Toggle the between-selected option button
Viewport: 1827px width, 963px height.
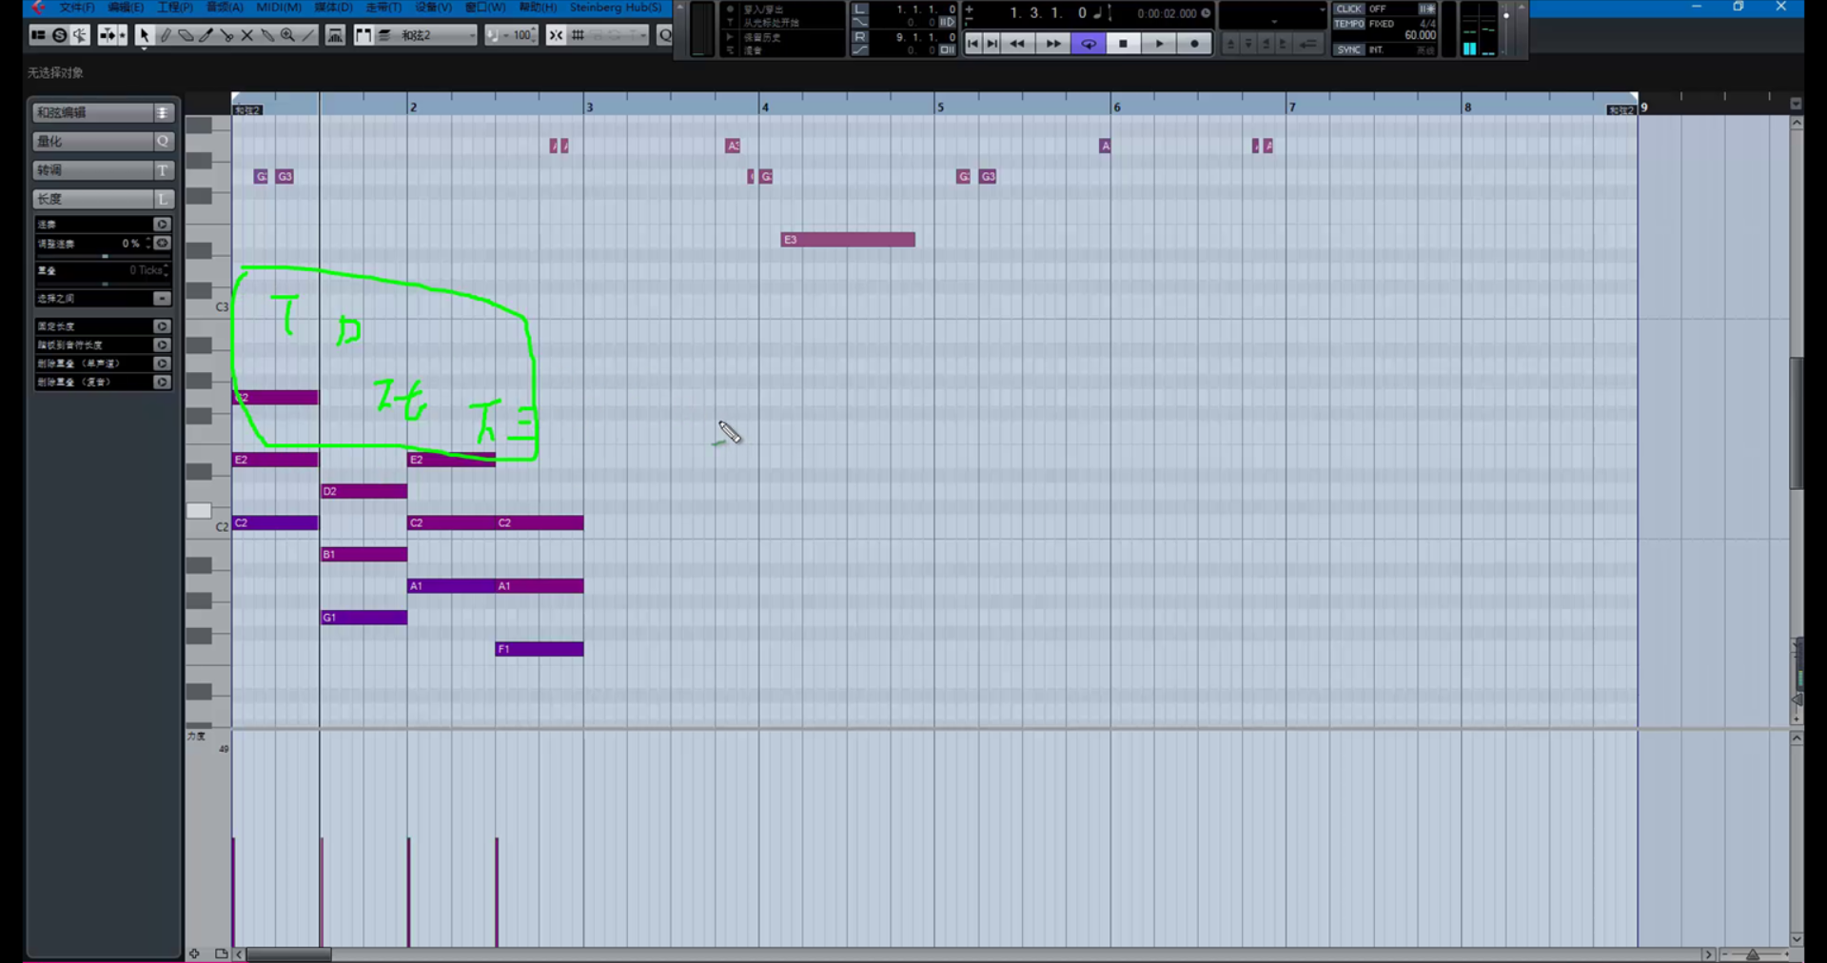click(162, 299)
